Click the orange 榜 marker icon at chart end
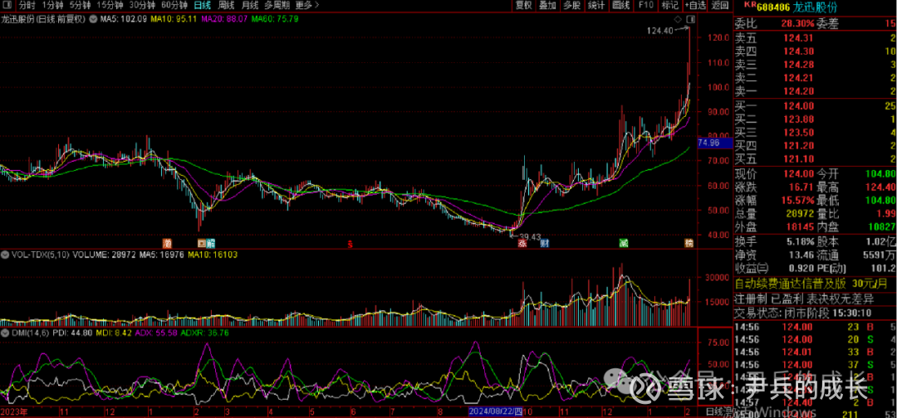This screenshot has height=418, width=897. (x=690, y=243)
